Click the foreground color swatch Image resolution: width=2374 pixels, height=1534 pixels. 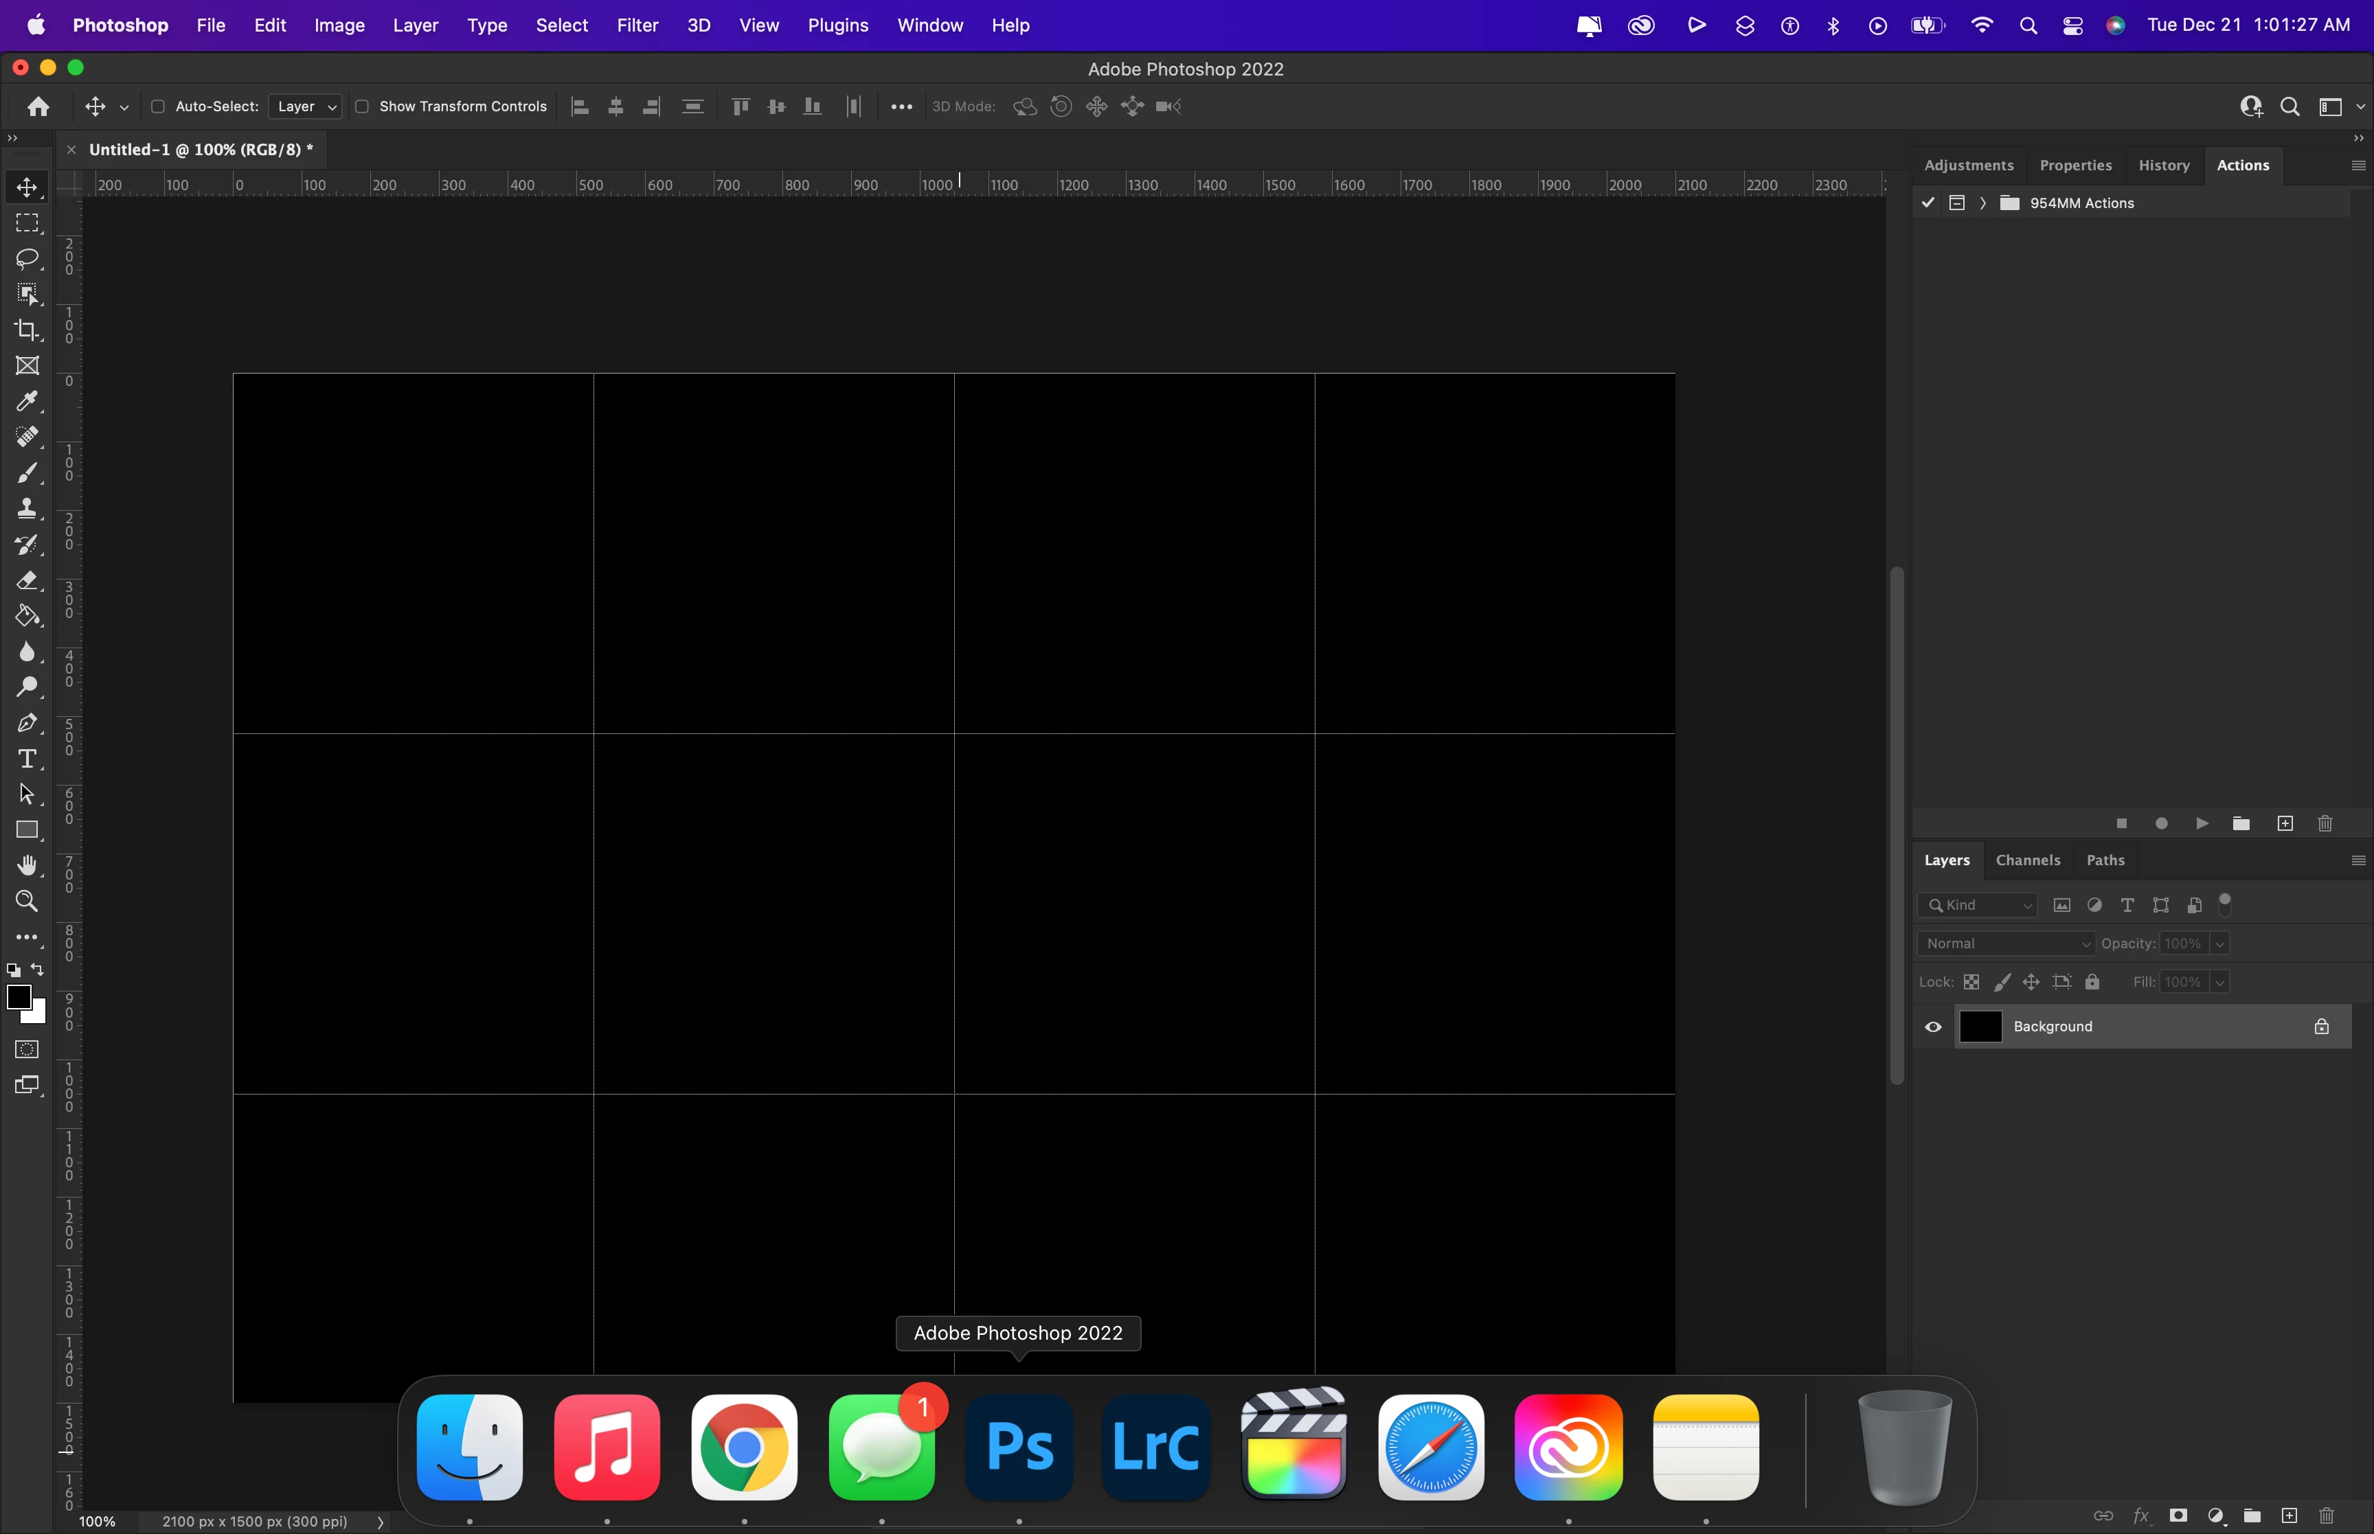[18, 996]
